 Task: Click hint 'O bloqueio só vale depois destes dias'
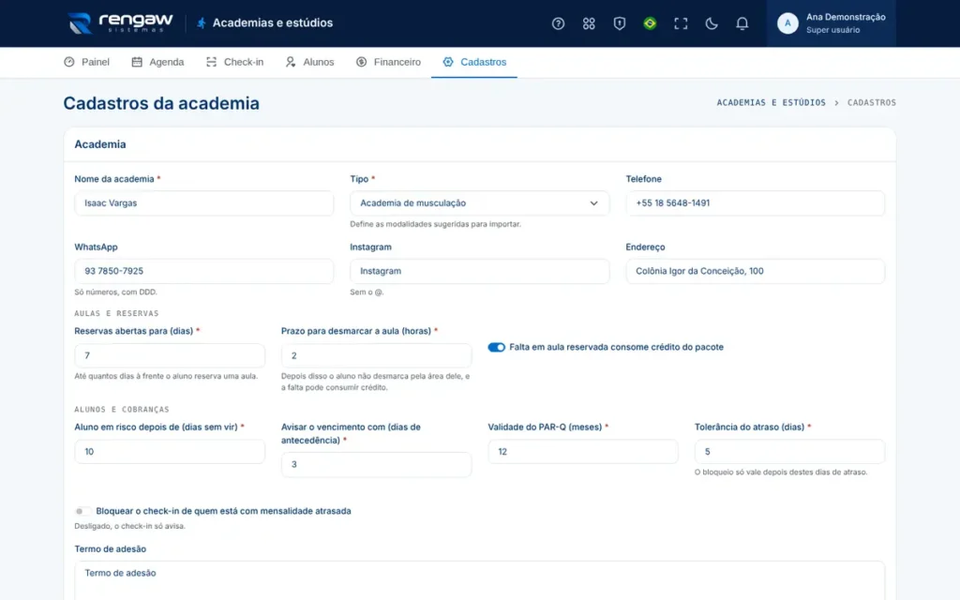[x=781, y=472]
